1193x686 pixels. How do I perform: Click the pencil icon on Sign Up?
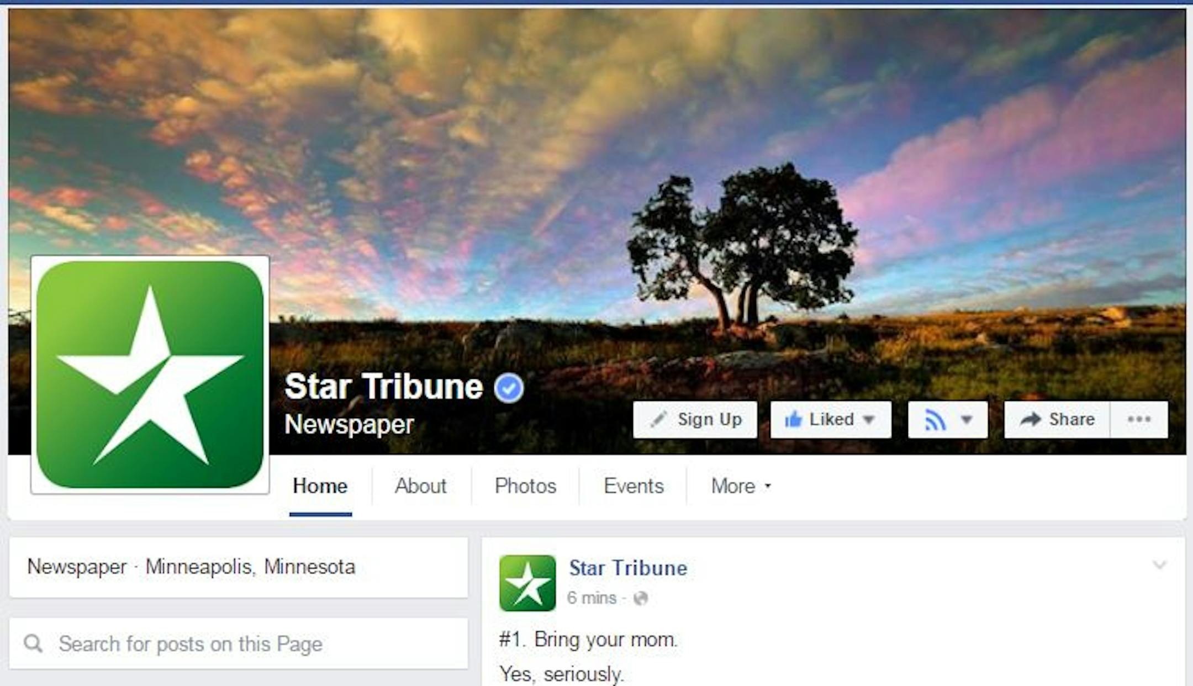(x=658, y=420)
